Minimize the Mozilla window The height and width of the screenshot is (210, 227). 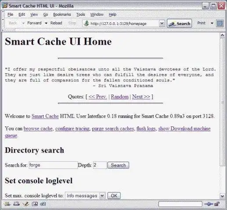pos(205,6)
